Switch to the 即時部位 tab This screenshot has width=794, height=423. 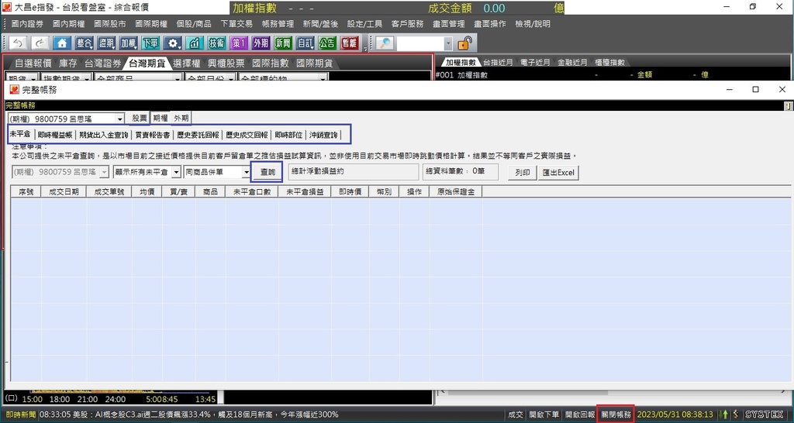[288, 135]
